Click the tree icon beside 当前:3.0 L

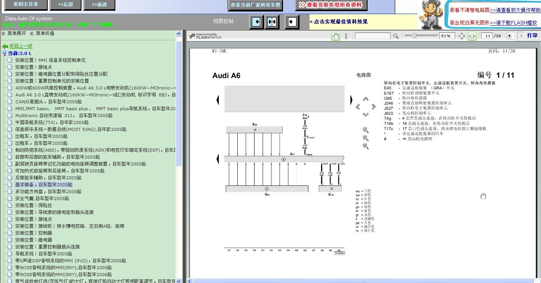4,53
